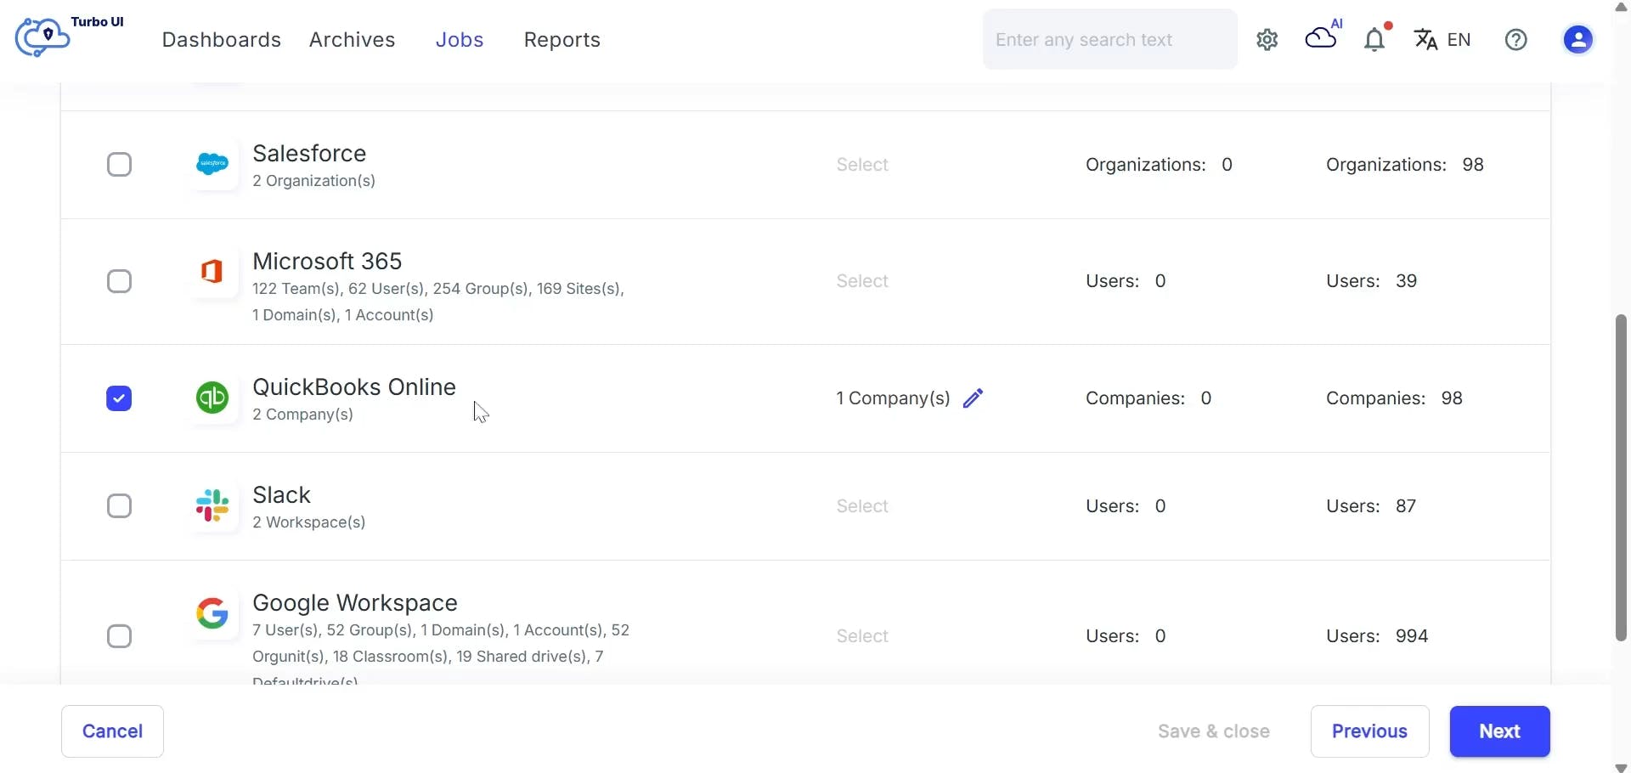Viewport: 1631px width, 773px height.
Task: Click the Cancel button
Action: coord(112,731)
